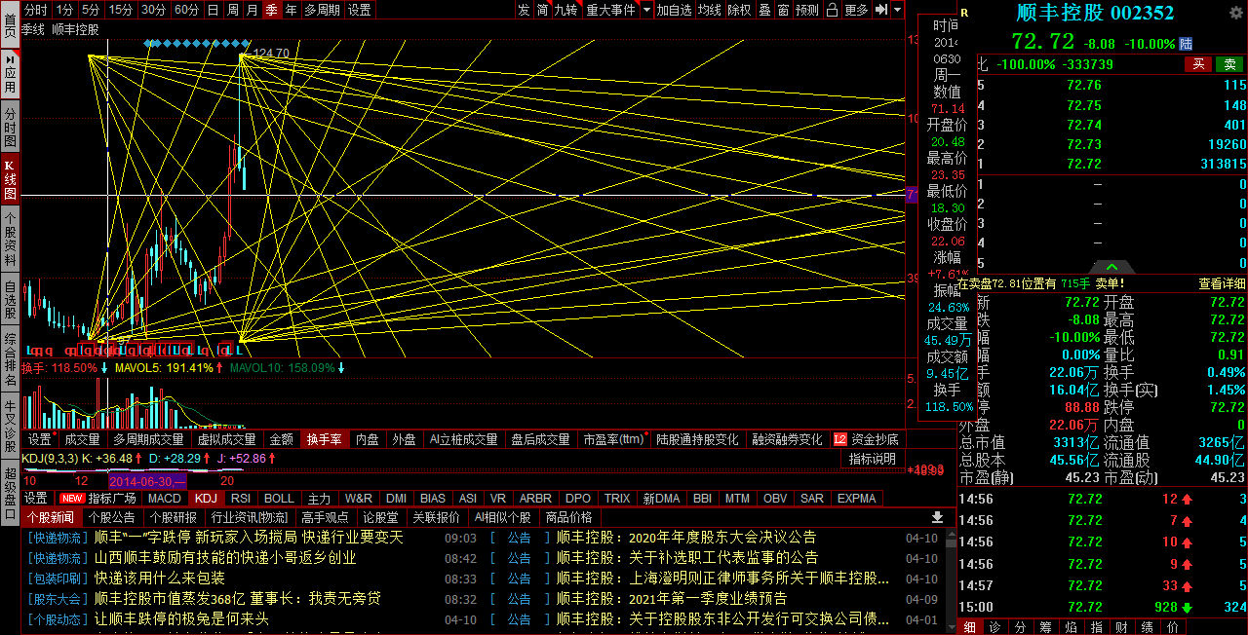This screenshot has width=1248, height=635.
Task: Click 指标说明 button
Action: pos(872,459)
